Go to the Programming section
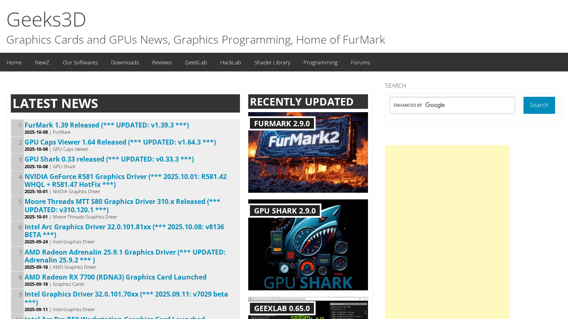This screenshot has height=319, width=568. coord(321,62)
